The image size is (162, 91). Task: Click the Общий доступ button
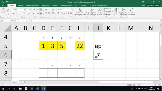[x=153, y=6]
